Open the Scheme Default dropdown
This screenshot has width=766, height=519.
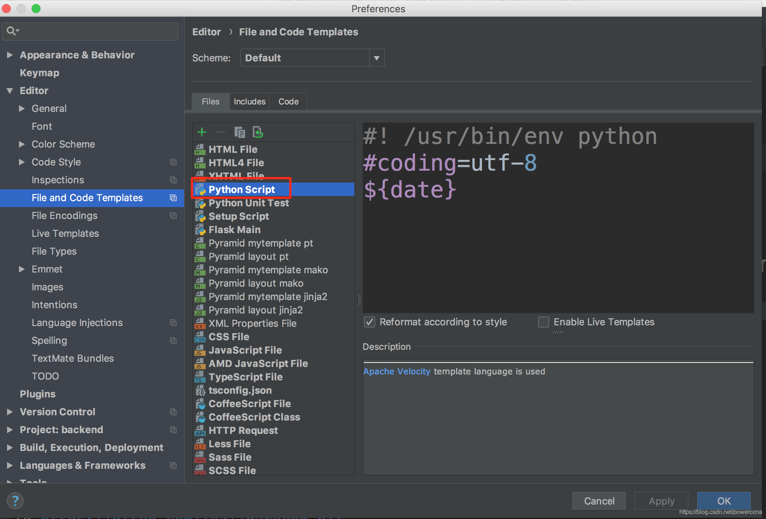pyautogui.click(x=376, y=58)
